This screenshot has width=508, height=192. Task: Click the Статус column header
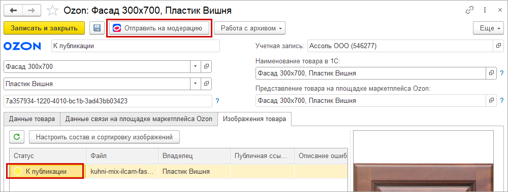click(48, 156)
